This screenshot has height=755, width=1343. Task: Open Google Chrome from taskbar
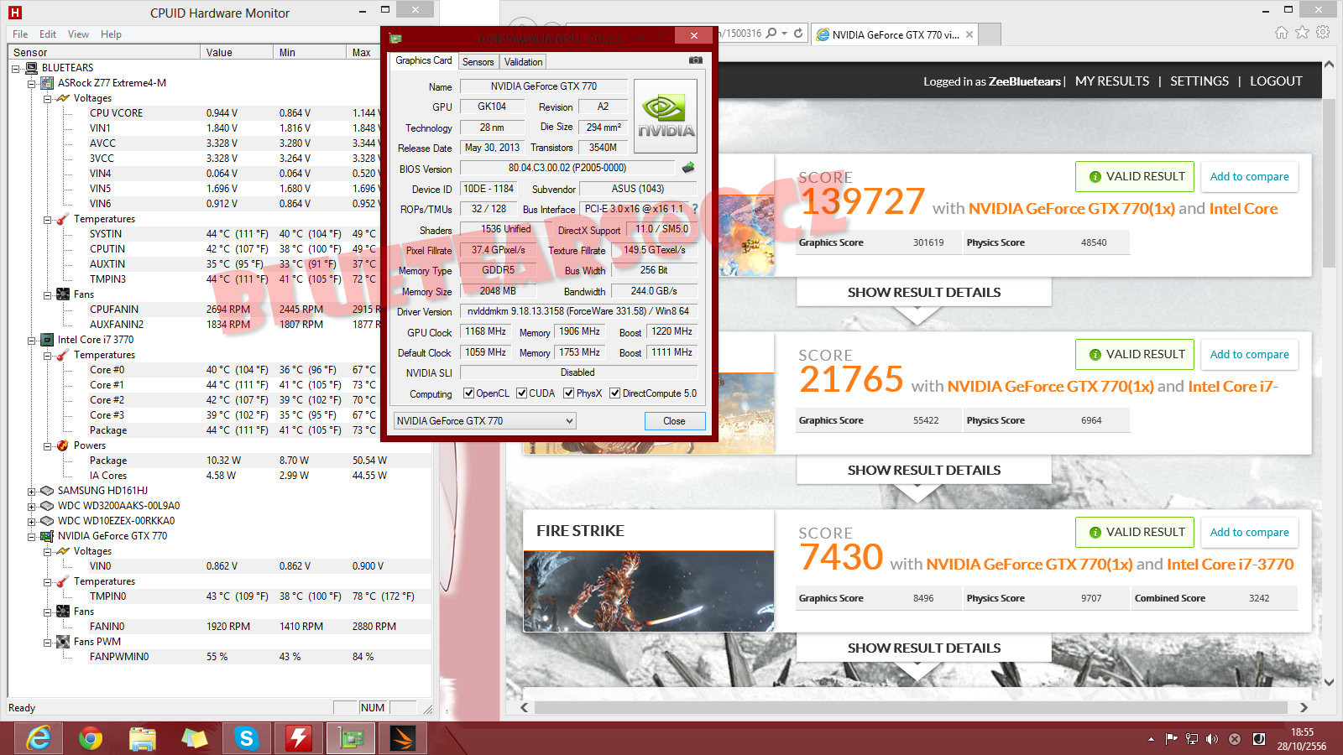point(91,738)
